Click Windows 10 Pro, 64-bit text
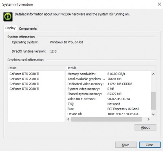The width and height of the screenshot is (163, 151). 66,42
